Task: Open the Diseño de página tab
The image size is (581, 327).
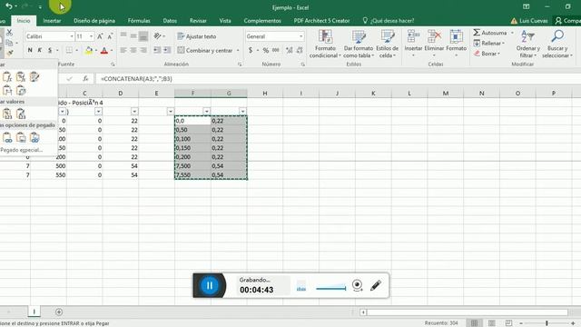Action: [x=94, y=21]
